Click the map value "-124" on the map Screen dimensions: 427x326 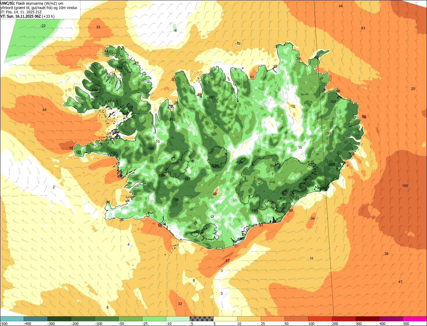[x=239, y=162]
